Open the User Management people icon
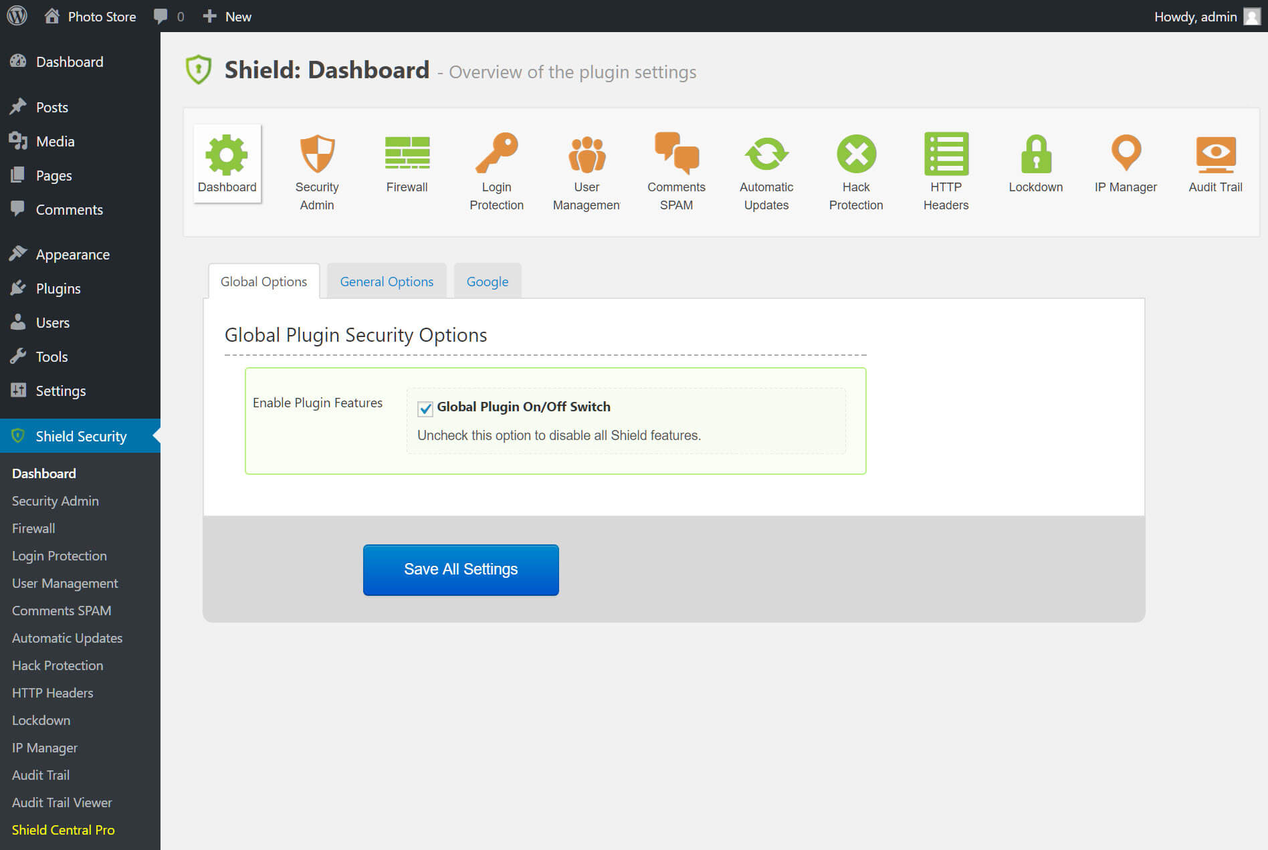 click(587, 154)
